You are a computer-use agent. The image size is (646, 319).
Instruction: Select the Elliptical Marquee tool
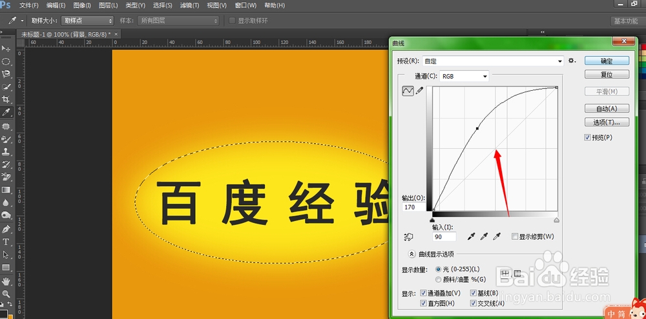click(x=6, y=61)
